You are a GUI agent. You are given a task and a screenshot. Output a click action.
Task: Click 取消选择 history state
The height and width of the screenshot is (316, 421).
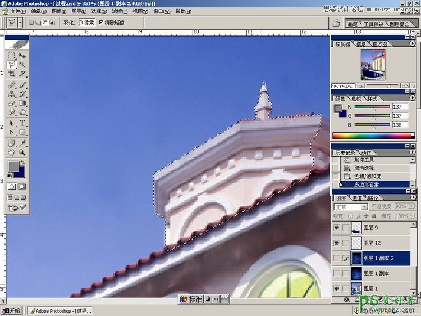pos(364,168)
